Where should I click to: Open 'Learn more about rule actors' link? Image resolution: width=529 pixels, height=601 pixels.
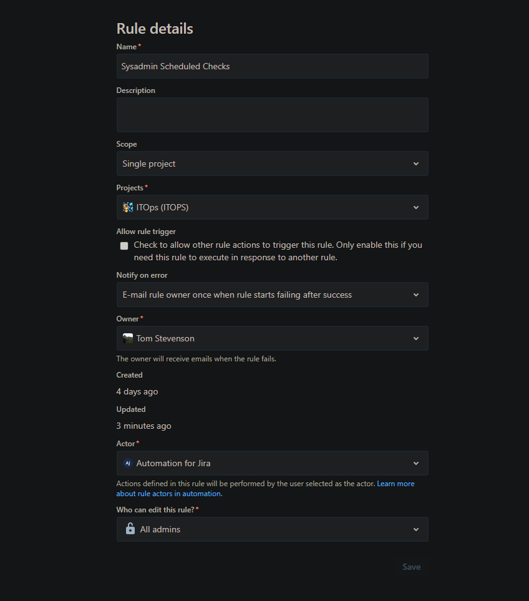396,484
